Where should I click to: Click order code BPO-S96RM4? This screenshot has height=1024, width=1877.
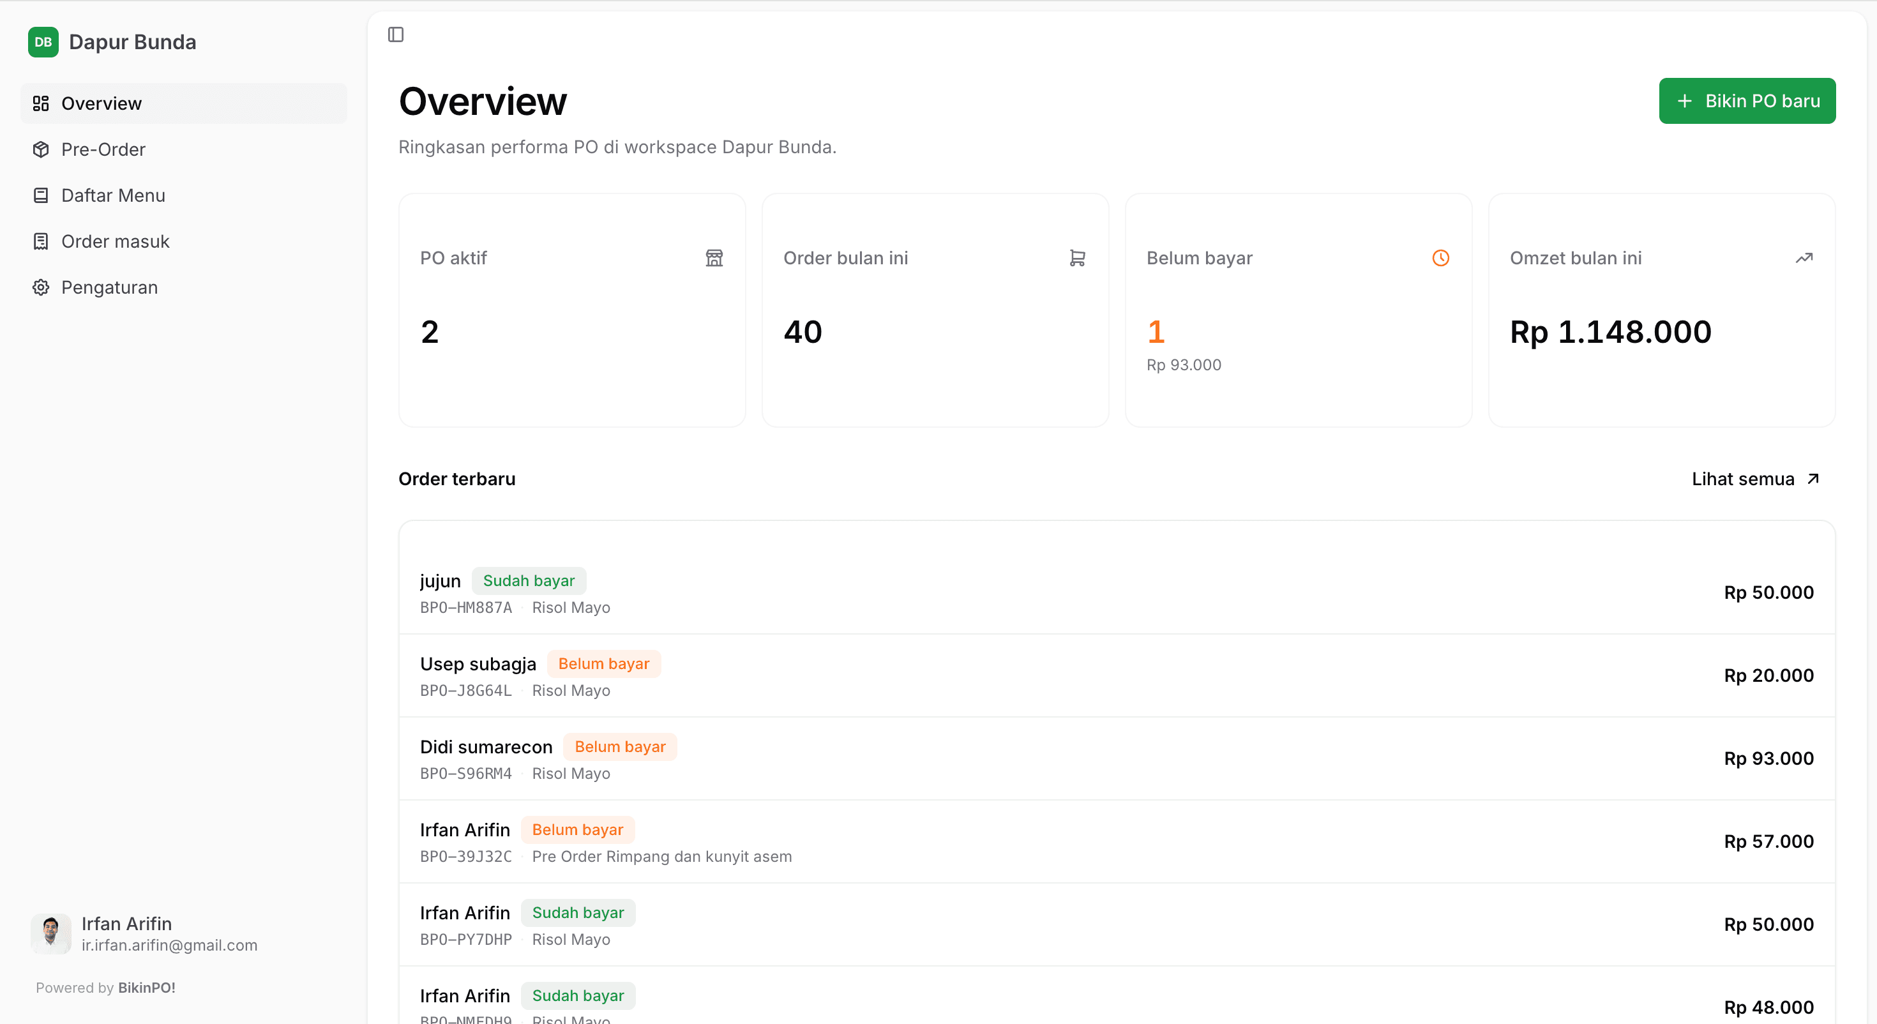(466, 774)
